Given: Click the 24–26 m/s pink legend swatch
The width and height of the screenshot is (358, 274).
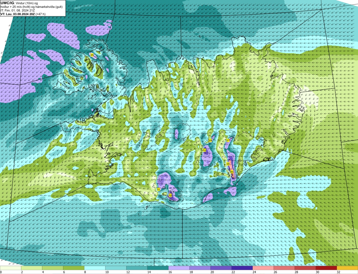Looking at the screenshot, I should [263, 268].
